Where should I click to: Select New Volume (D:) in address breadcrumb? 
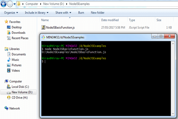[54, 4]
